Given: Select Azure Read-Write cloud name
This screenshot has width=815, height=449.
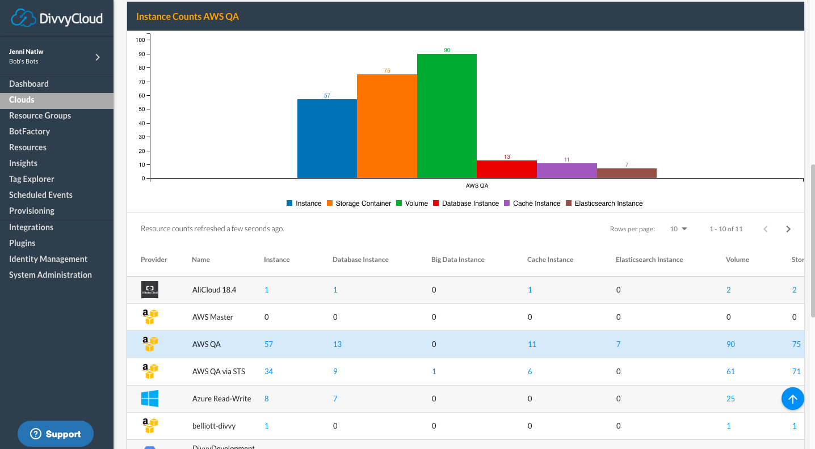Looking at the screenshot, I should [222, 399].
